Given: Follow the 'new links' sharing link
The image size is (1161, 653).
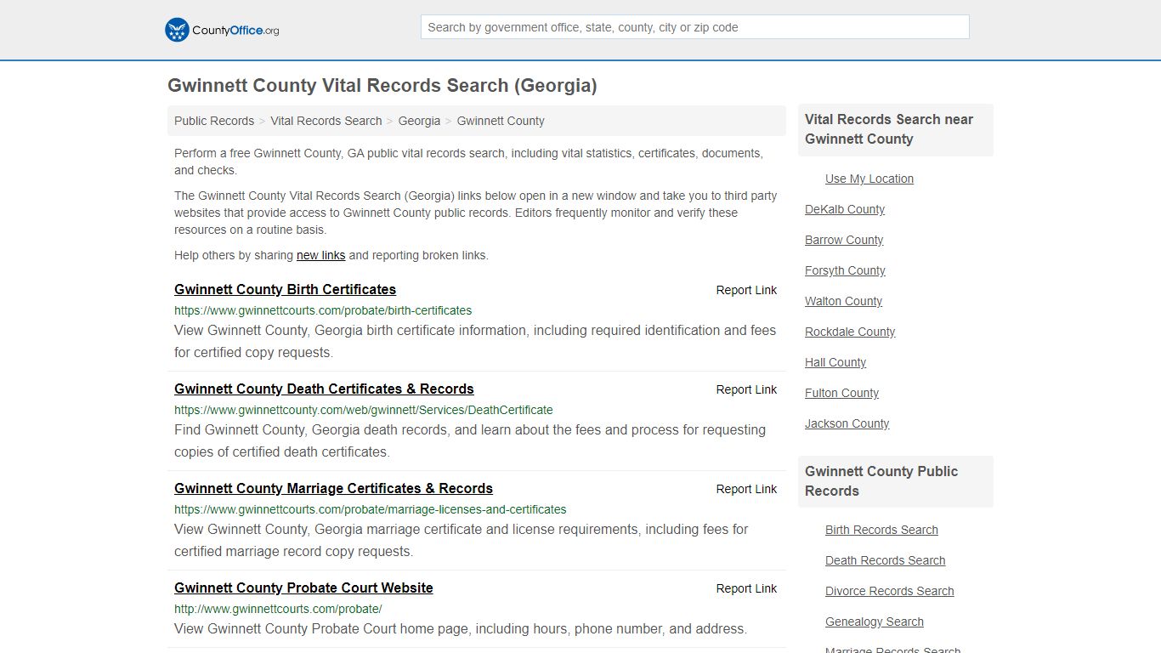Looking at the screenshot, I should pyautogui.click(x=320, y=255).
